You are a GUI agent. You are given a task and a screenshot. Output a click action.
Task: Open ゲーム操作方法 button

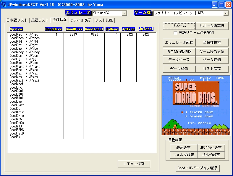click(x=212, y=52)
